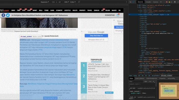Toggle the .cls element classes button
179x100 pixels.
tap(150, 82)
